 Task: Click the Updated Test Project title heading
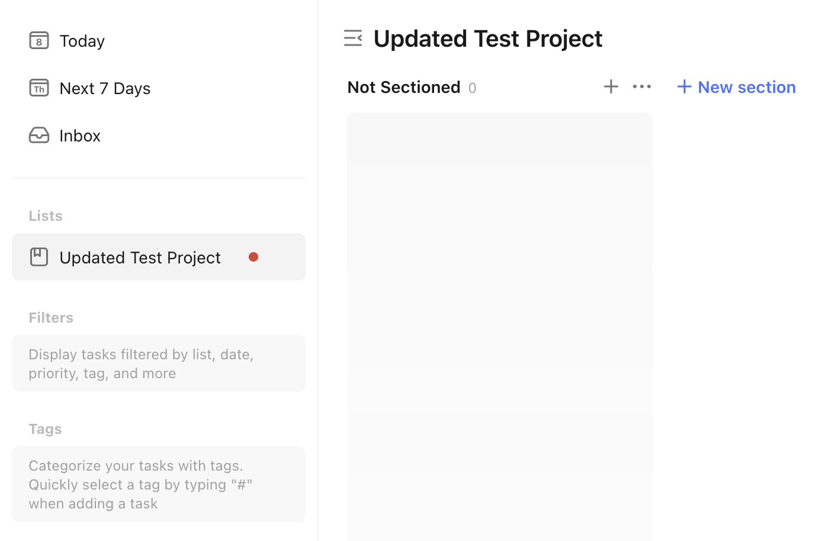488,38
